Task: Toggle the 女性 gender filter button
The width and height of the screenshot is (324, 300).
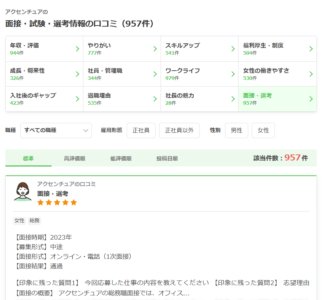Action: coord(263,130)
